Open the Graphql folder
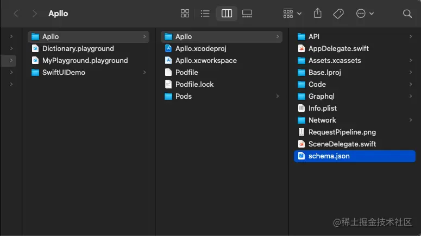Screen dimensions: 421x236 point(321,96)
